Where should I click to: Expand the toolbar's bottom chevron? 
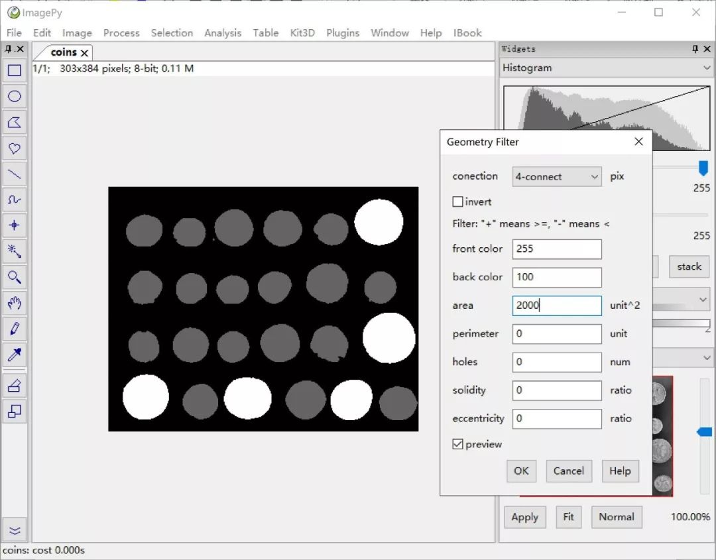tap(15, 530)
